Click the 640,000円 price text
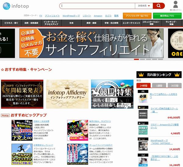This screenshot has width=183, height=167. tap(174, 117)
